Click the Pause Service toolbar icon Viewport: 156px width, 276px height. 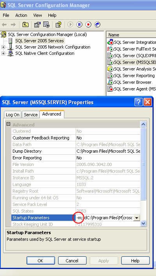[80, 24]
